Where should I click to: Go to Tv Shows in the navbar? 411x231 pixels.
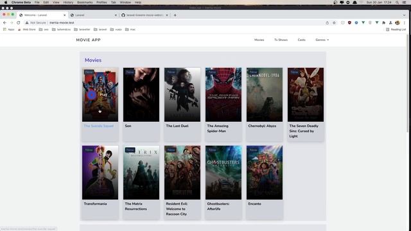[281, 40]
